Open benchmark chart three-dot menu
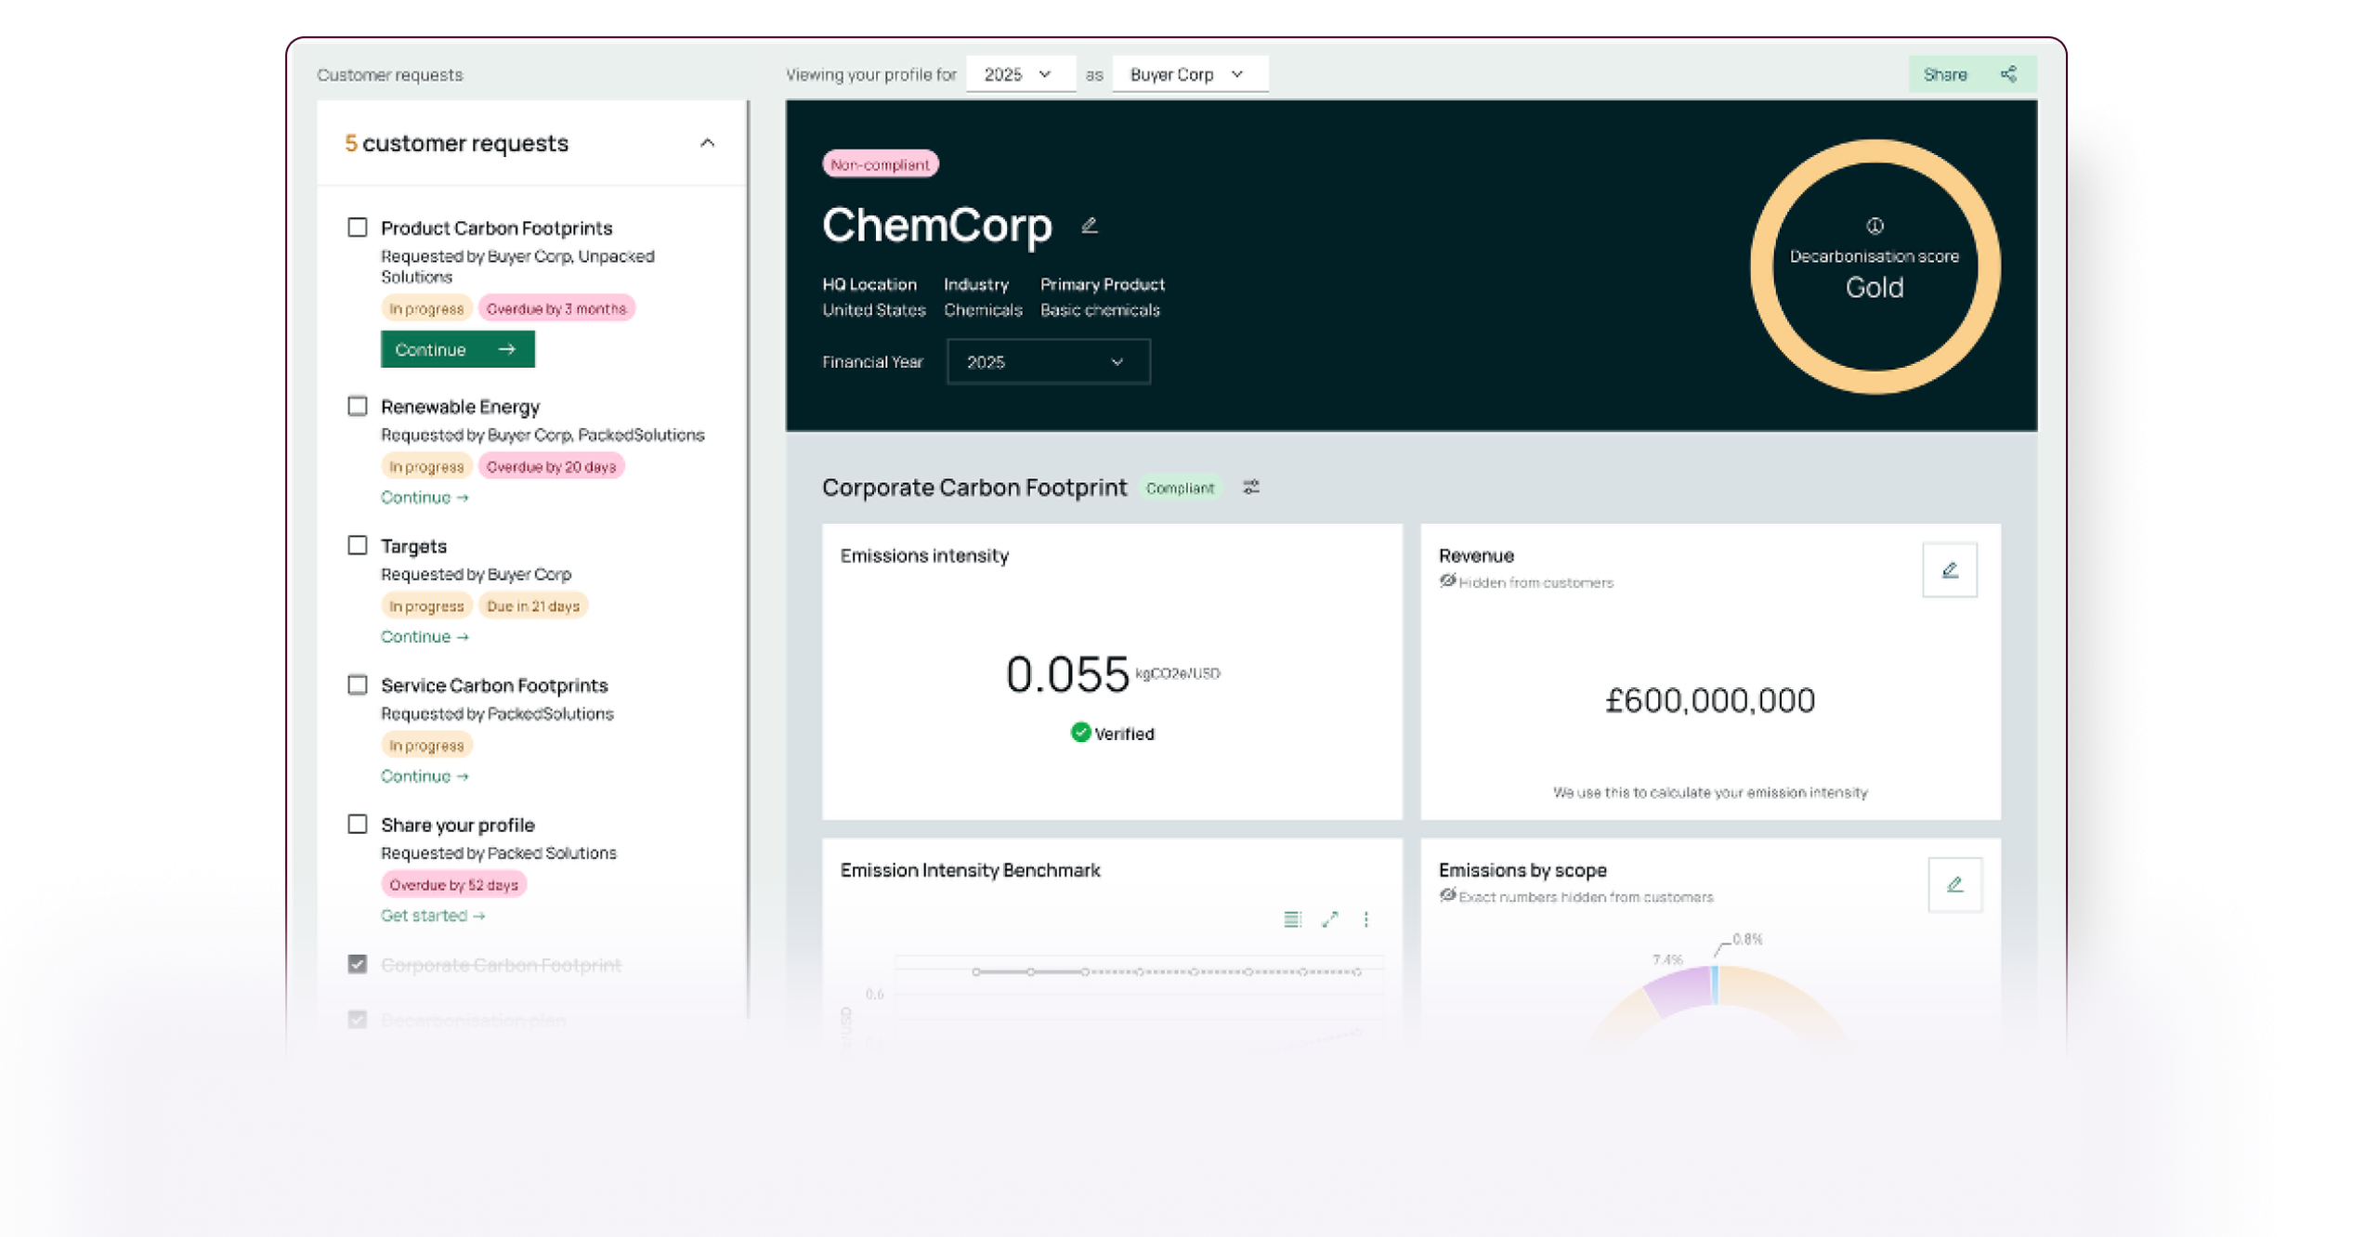The image size is (2378, 1237). [1365, 919]
